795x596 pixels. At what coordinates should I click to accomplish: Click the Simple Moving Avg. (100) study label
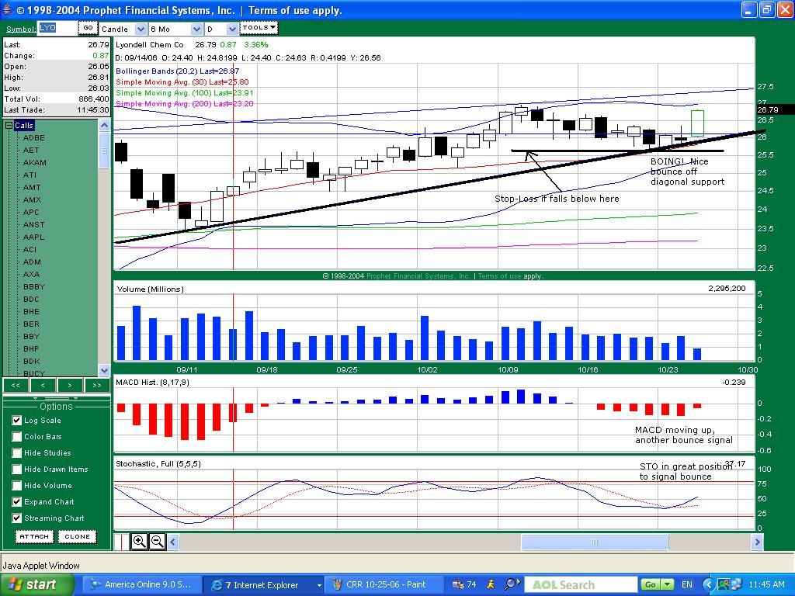point(185,93)
